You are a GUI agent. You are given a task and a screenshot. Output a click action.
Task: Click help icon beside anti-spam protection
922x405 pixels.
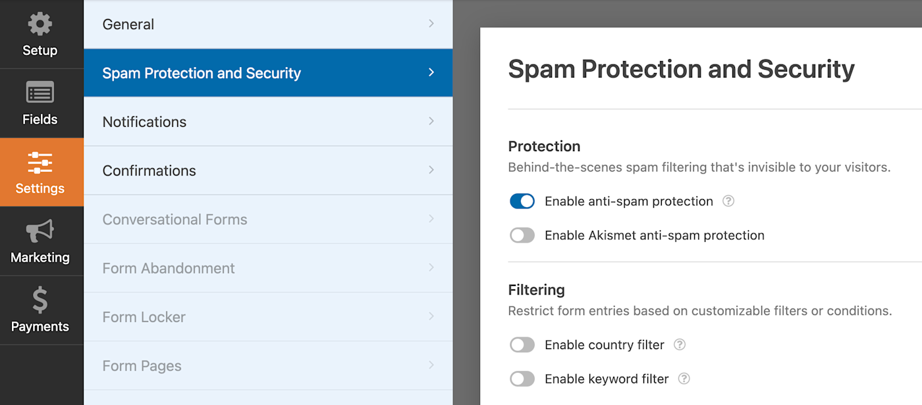point(728,201)
